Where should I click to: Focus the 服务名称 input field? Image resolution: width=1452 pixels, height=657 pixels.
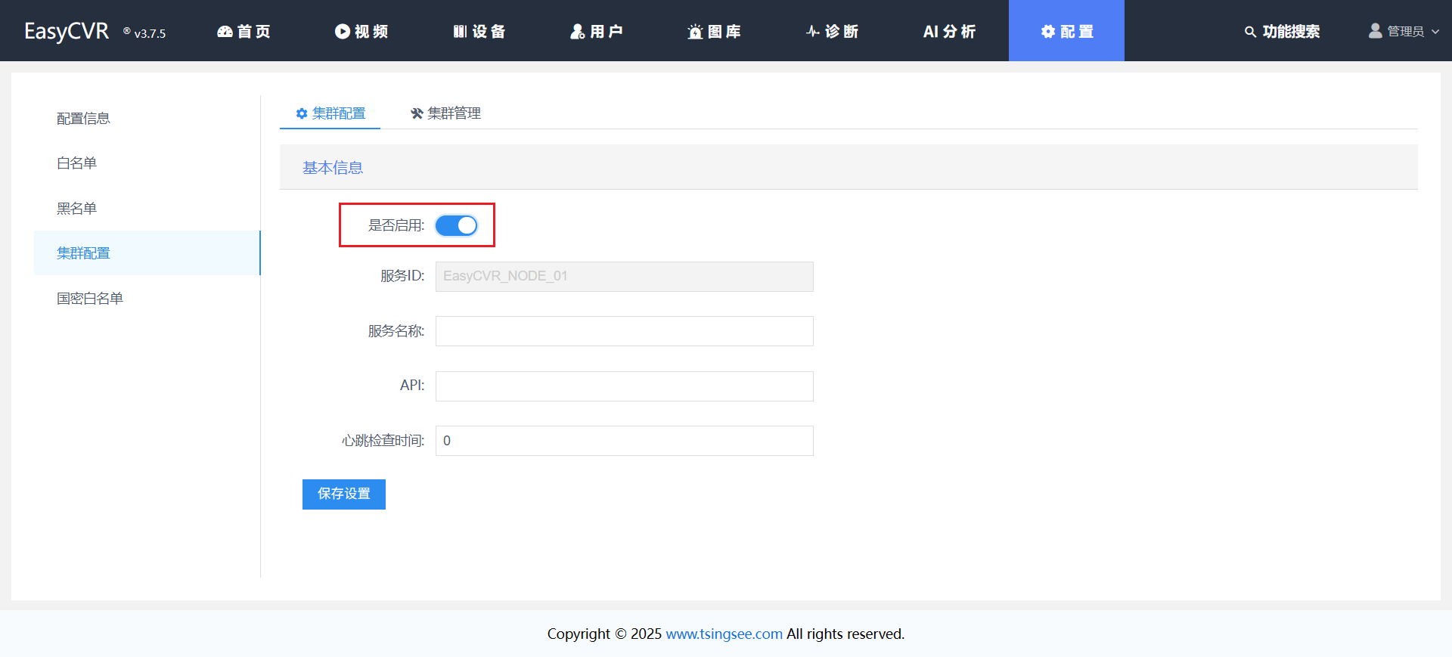[x=625, y=331]
